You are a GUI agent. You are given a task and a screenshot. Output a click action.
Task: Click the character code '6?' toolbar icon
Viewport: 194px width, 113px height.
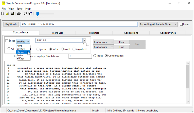[x=25, y=14]
